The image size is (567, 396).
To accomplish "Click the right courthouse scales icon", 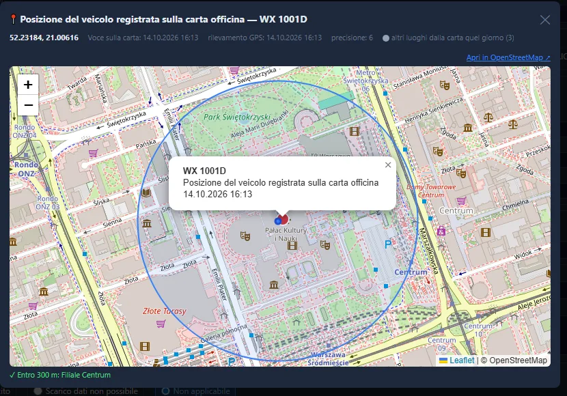I will click(513, 125).
